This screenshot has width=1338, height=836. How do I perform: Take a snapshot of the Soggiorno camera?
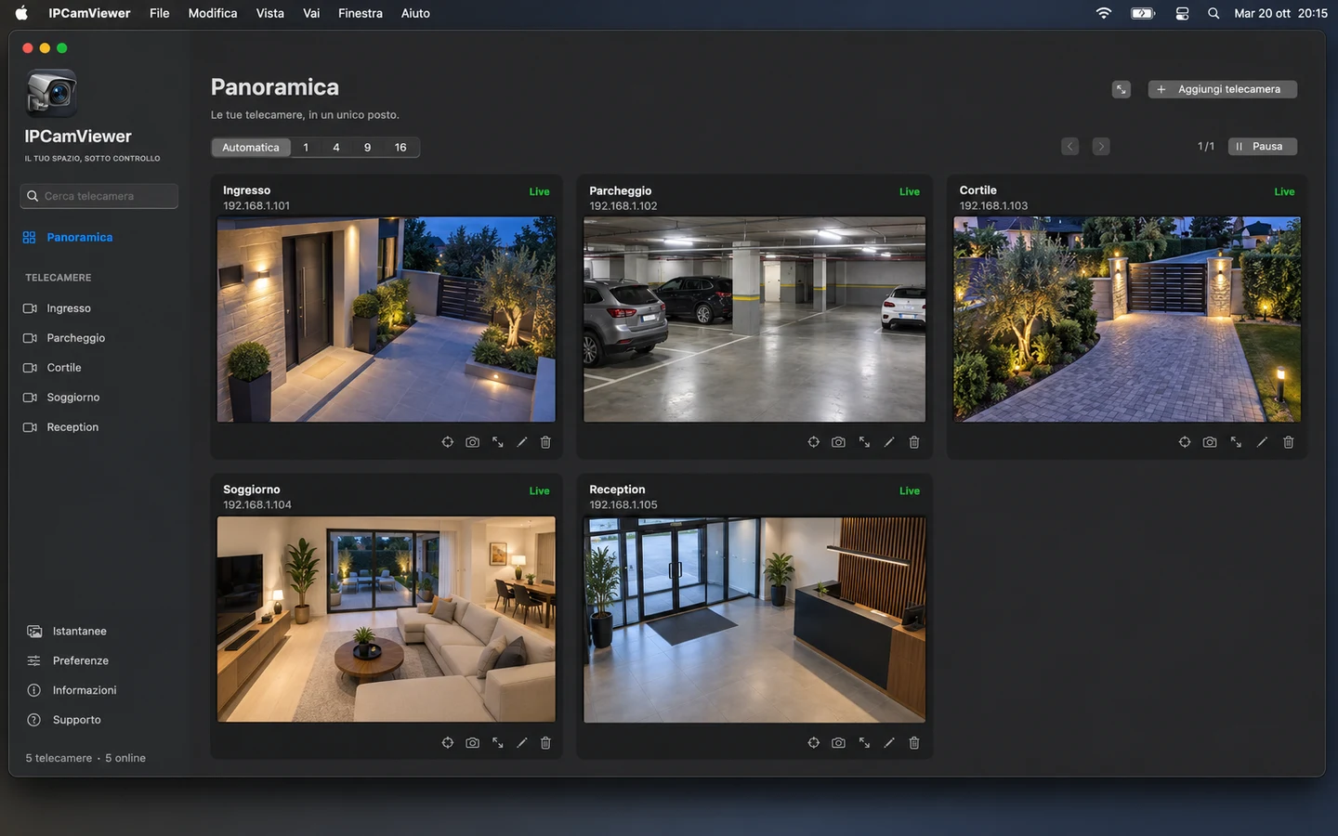click(472, 742)
